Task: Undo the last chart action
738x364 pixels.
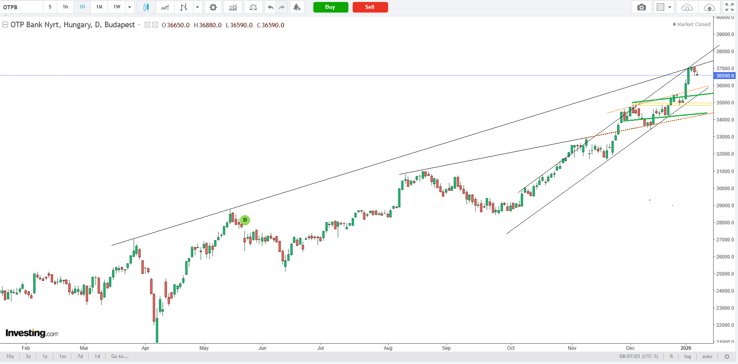Action: (270, 7)
